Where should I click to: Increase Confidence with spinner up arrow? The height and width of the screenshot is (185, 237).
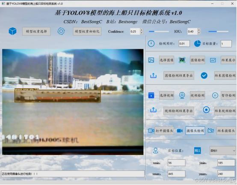coord(142,30)
